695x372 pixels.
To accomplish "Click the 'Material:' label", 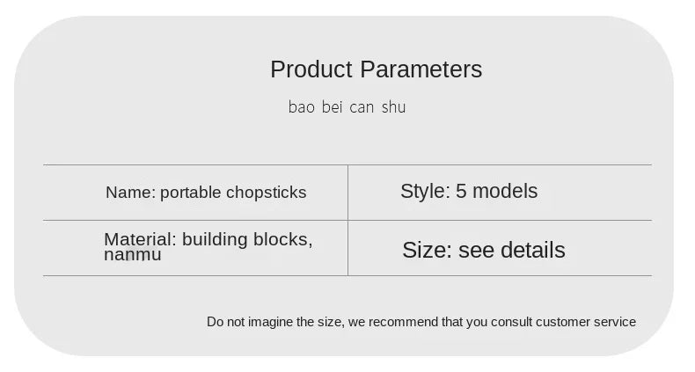I will point(140,239).
